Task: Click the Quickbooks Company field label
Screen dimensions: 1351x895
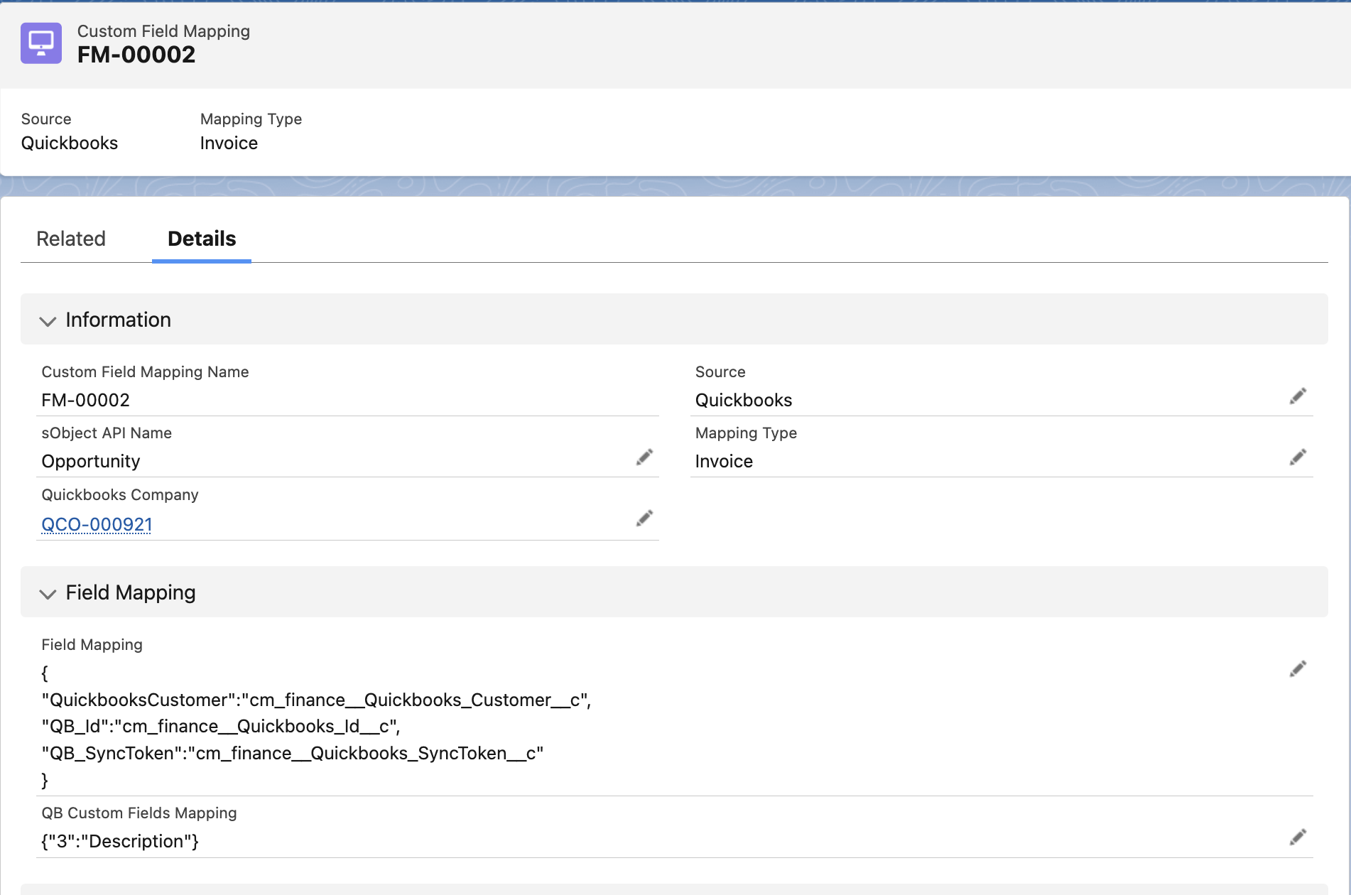Action: pyautogui.click(x=120, y=494)
